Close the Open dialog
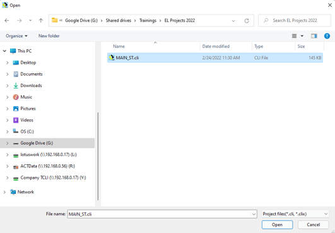 click(x=330, y=5)
